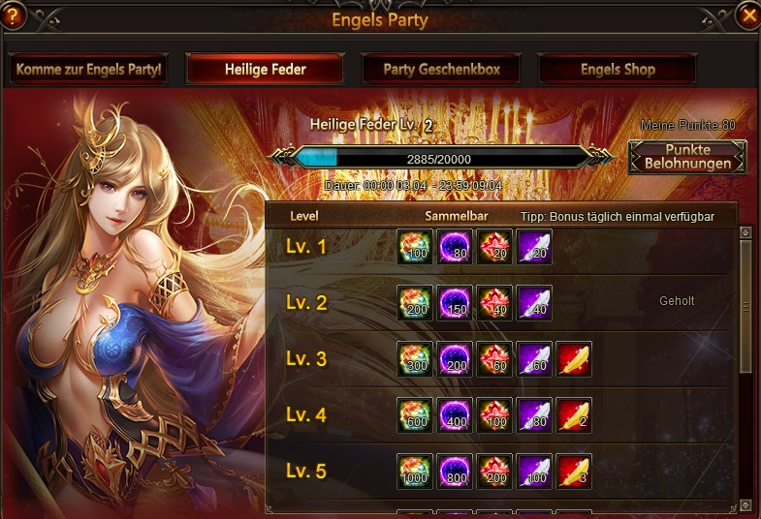This screenshot has width=761, height=519.
Task: Click the reward list scrollbar down arrow
Action: (745, 505)
